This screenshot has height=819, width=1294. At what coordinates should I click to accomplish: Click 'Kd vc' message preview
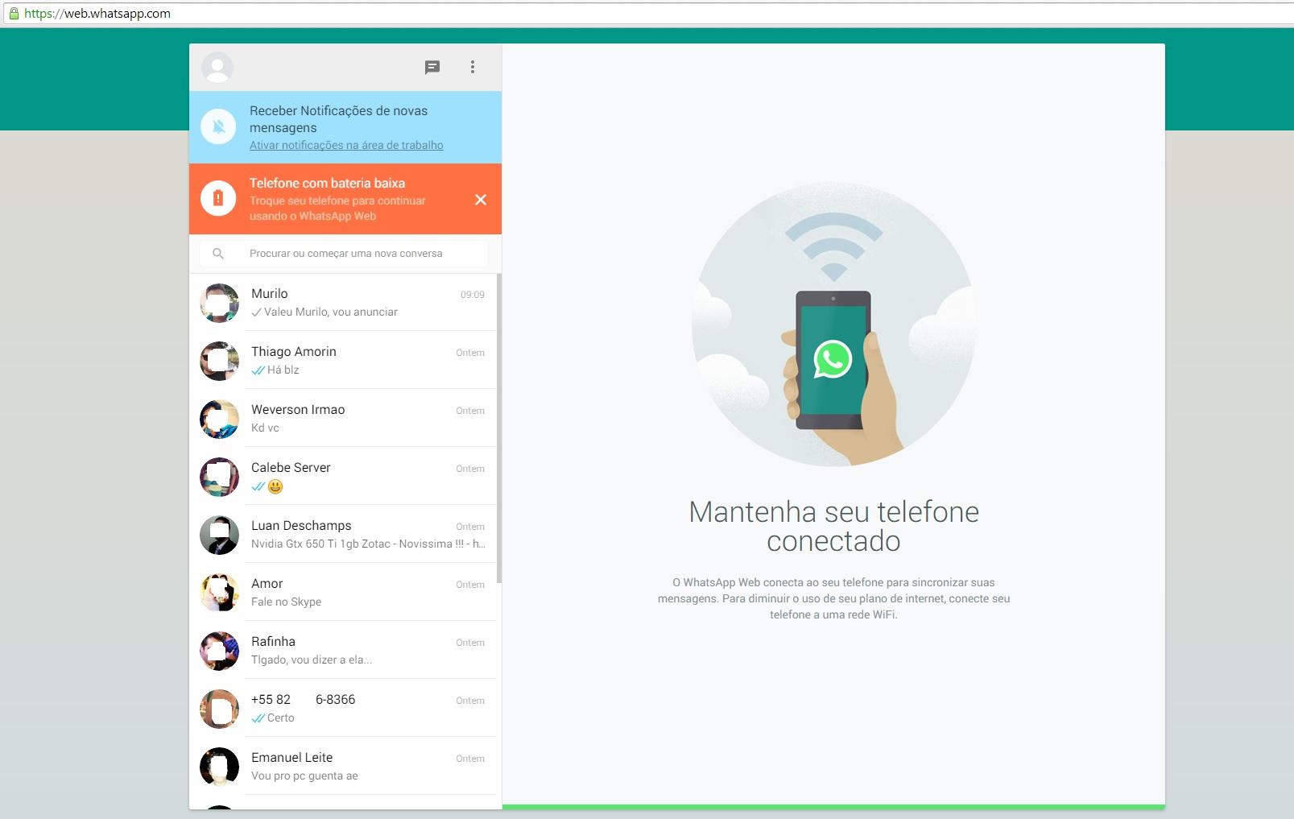(265, 428)
